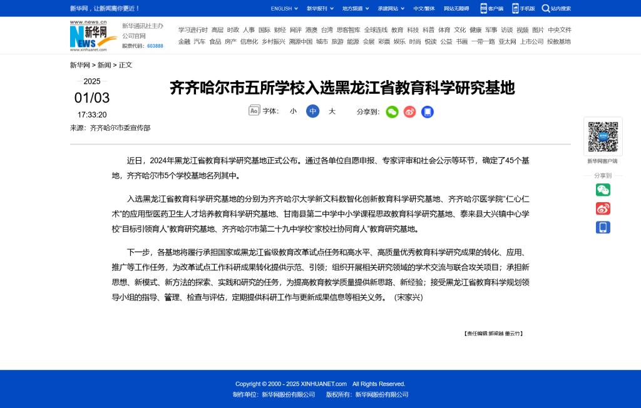Expand the 新华报刊 dropdown menu

pyautogui.click(x=319, y=9)
